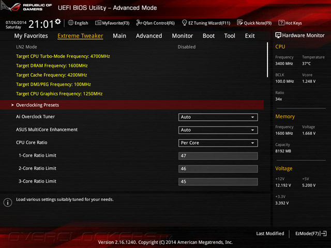Open the Tool tab

[x=230, y=36]
